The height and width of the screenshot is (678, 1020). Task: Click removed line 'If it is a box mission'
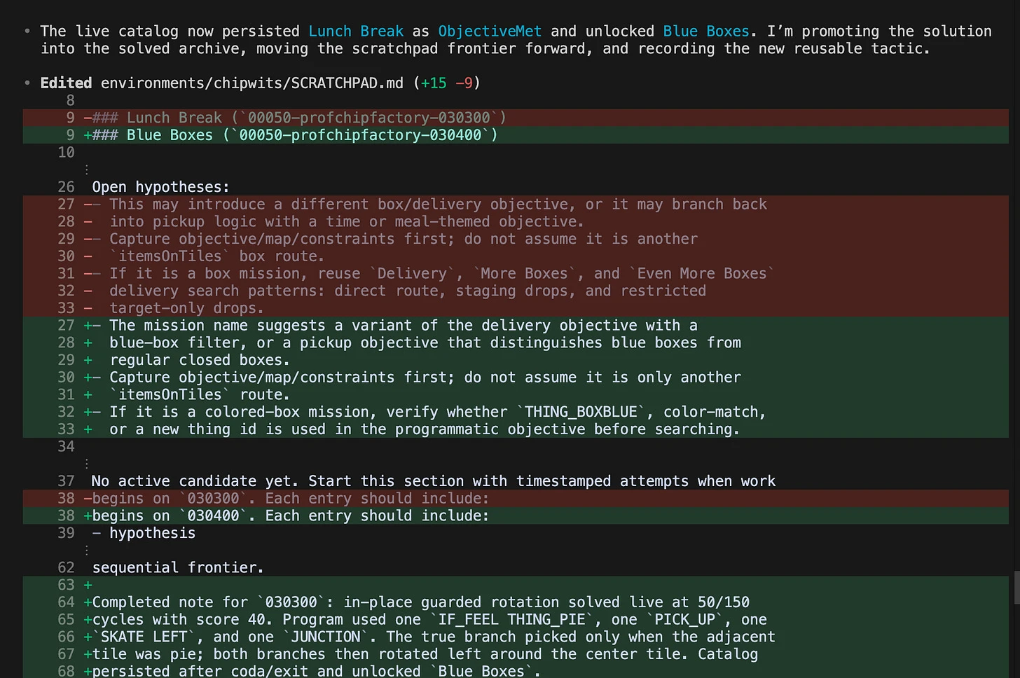click(x=516, y=274)
